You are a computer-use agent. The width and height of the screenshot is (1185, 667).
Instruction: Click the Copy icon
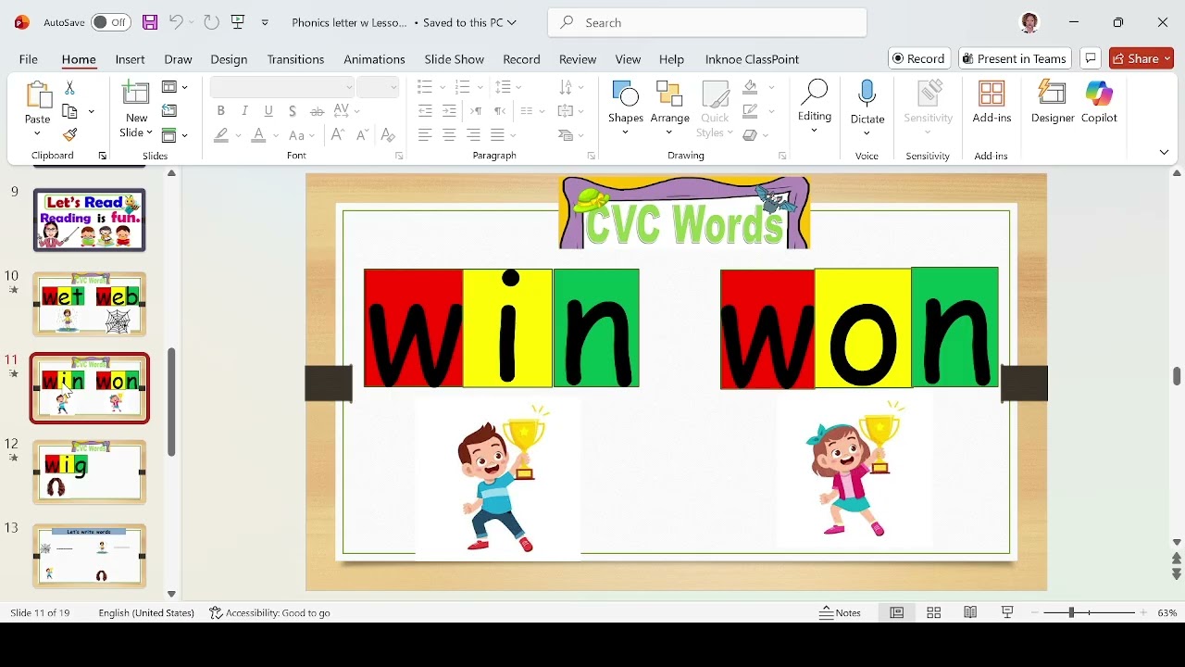[x=69, y=111]
